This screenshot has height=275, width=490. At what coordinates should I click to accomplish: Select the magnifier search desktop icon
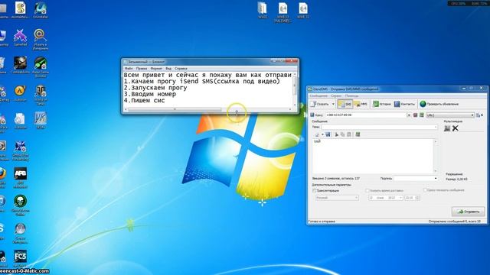[41, 39]
